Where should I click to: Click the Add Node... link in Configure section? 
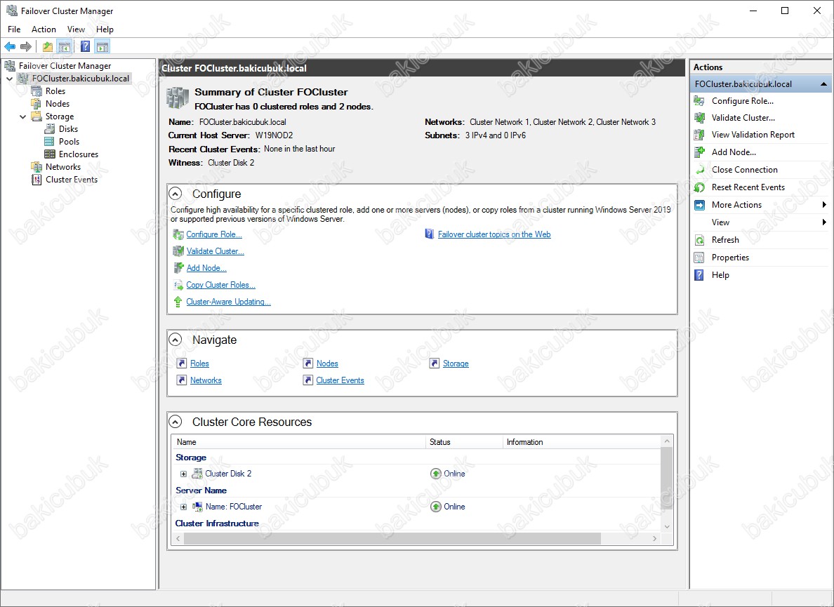tap(206, 269)
